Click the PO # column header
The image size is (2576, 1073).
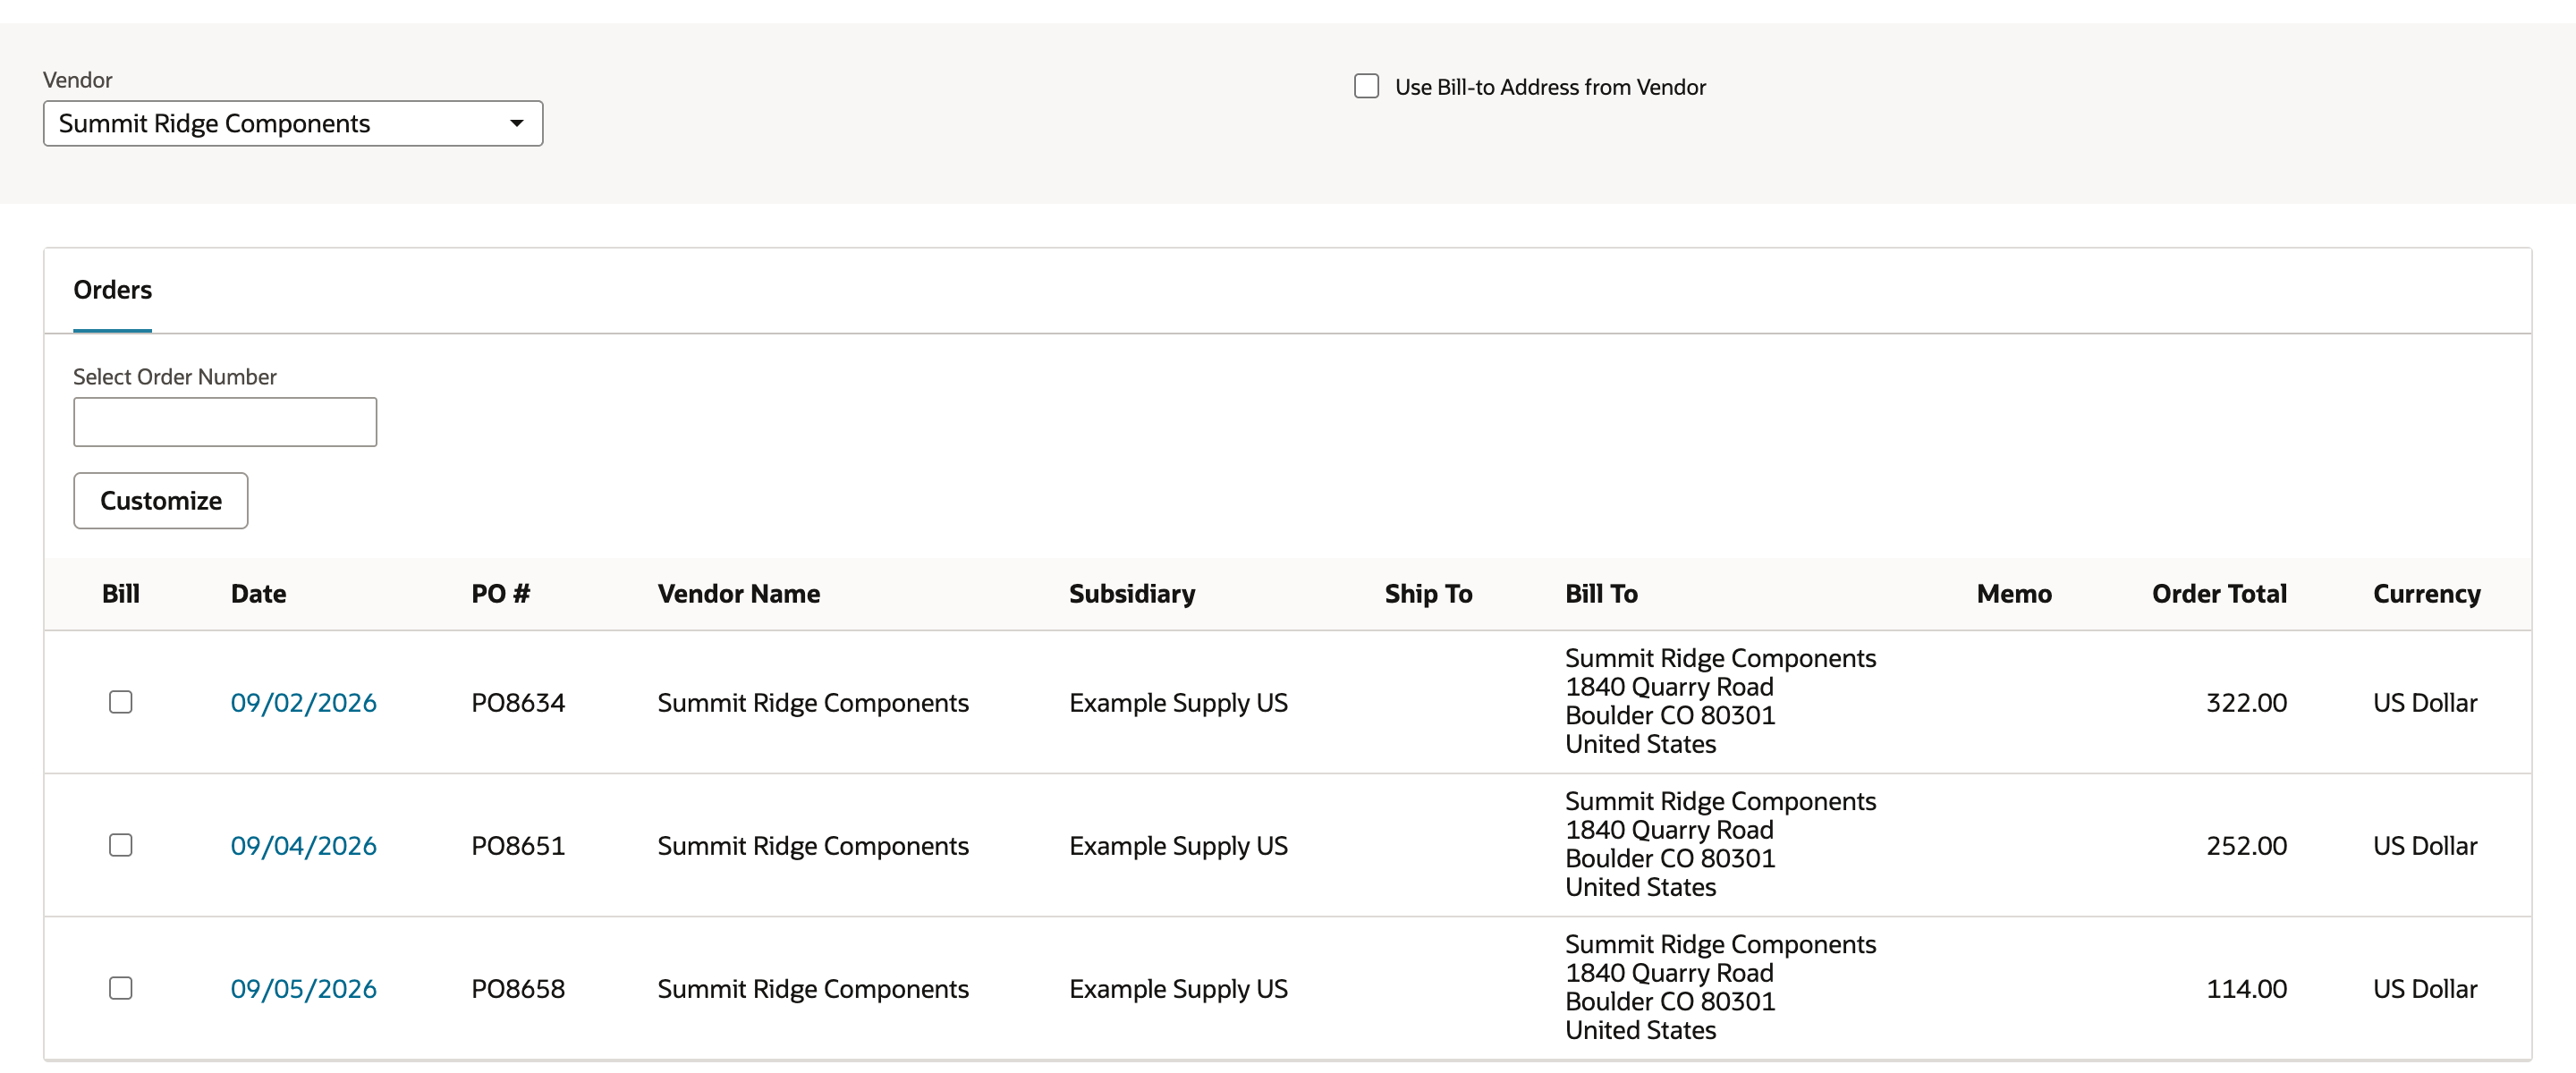pyautogui.click(x=500, y=594)
